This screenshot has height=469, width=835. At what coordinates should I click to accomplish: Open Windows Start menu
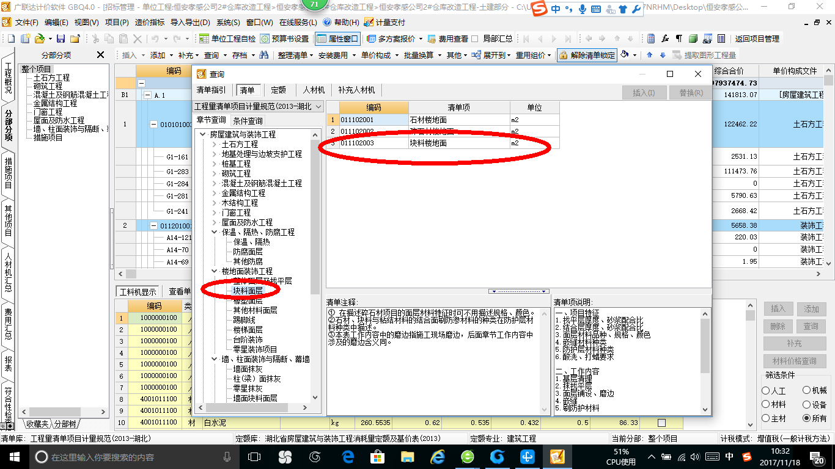pos(13,456)
